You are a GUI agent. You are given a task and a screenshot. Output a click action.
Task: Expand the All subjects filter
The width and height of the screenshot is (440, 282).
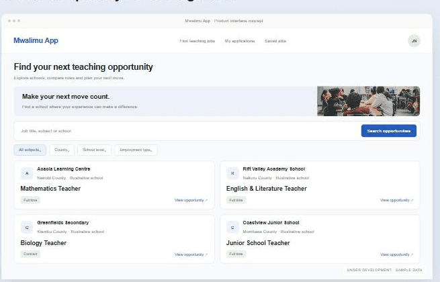(x=30, y=150)
